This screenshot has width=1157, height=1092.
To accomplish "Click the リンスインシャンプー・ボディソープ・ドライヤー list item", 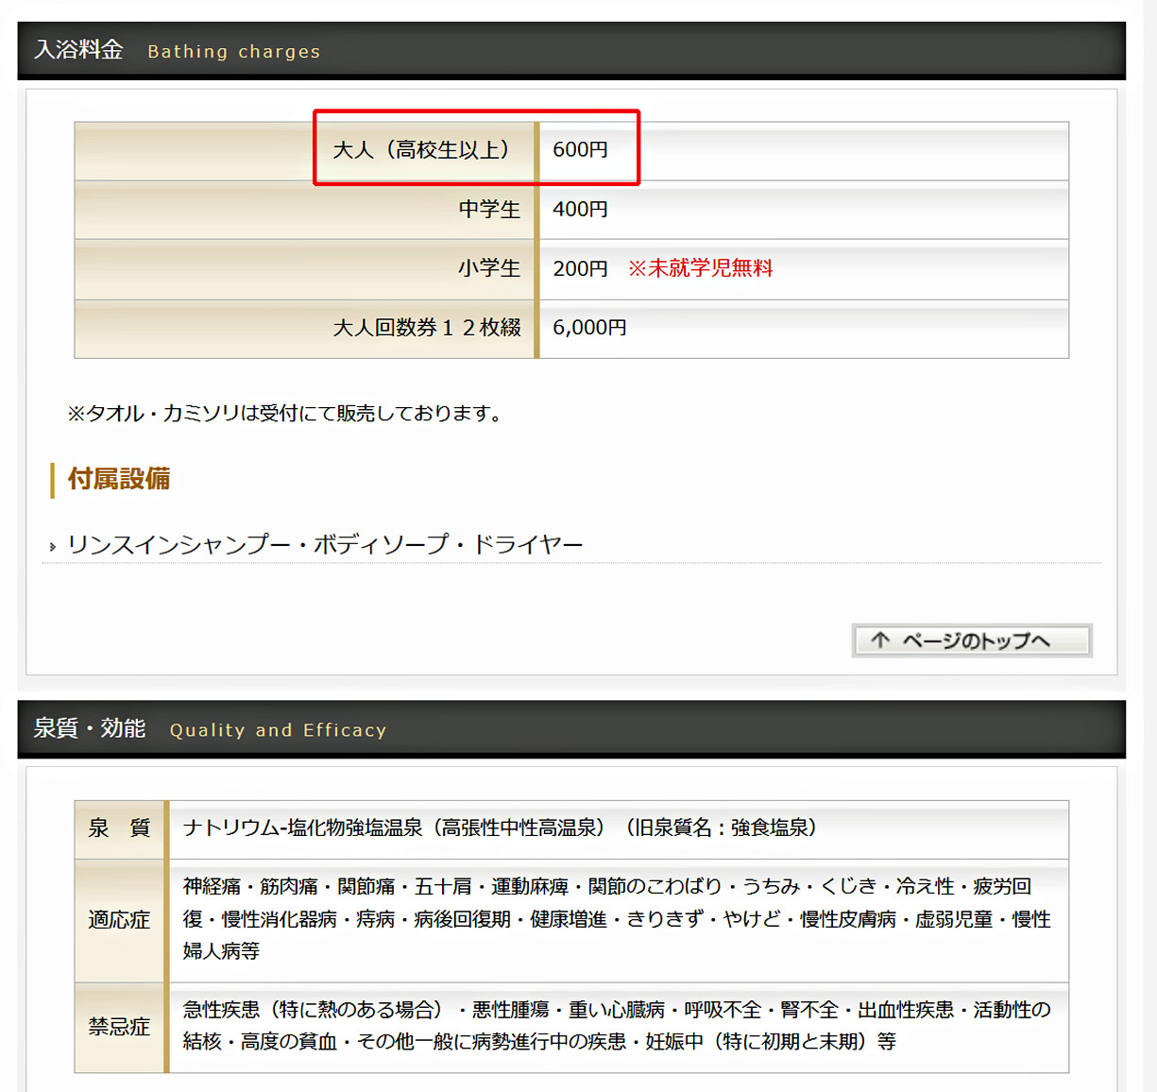I will [325, 545].
